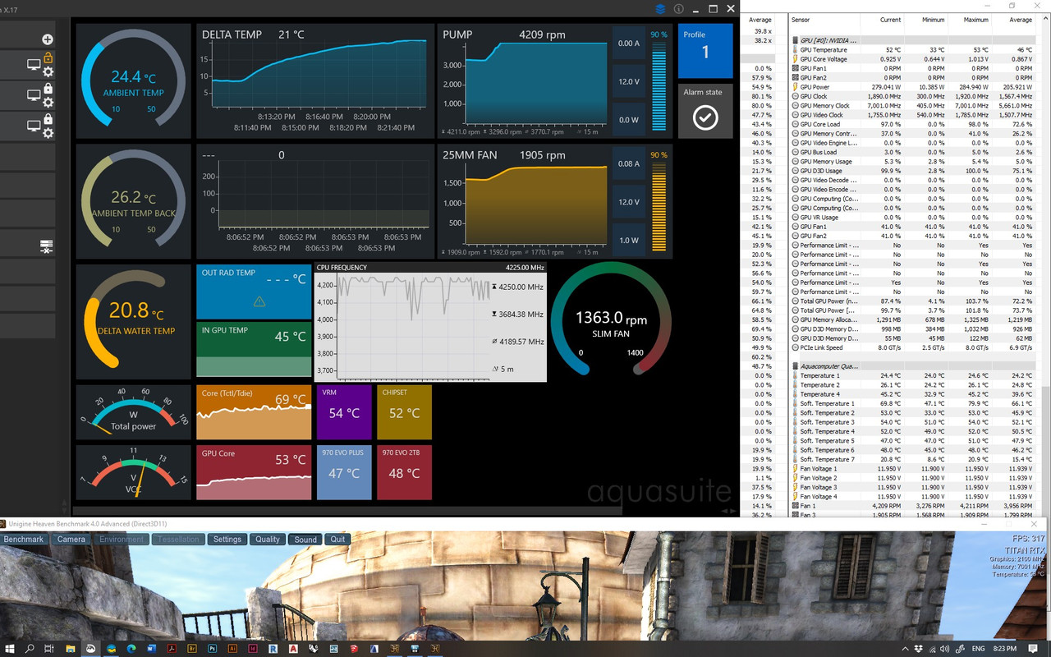
Task: Click the info icon next to the layers icon
Action: click(678, 9)
